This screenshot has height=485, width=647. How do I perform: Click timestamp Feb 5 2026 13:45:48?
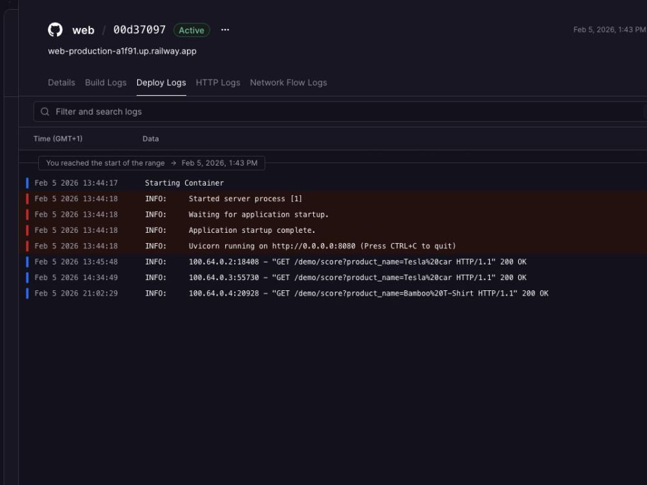click(76, 262)
